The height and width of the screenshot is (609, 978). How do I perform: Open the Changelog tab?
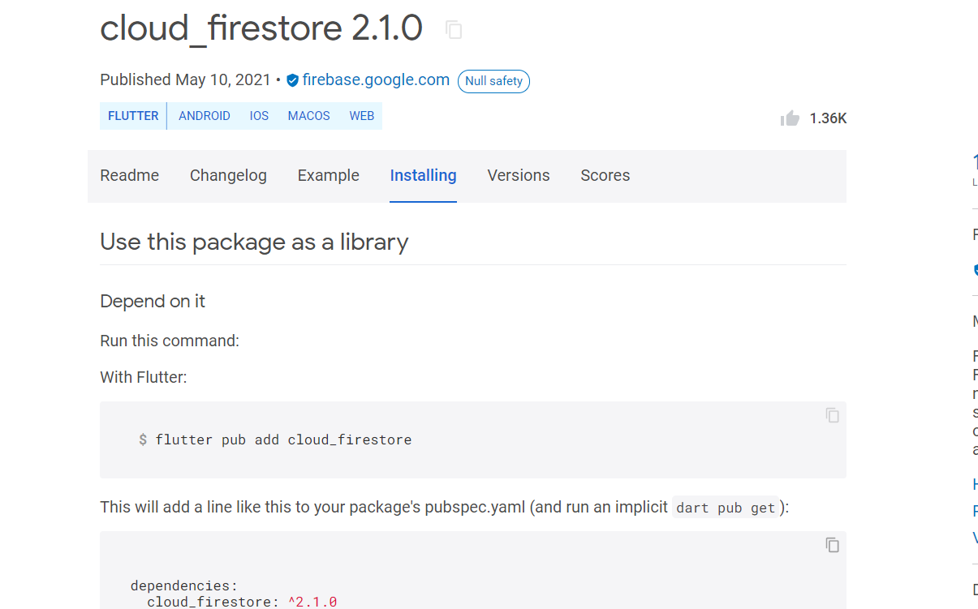pyautogui.click(x=228, y=175)
